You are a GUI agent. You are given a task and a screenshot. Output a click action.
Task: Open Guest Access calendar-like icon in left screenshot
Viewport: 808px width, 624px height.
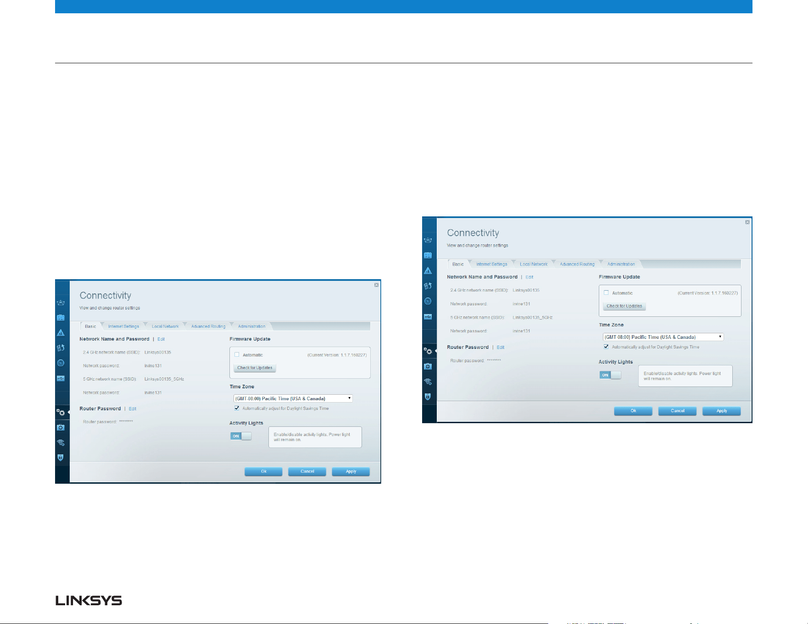coord(61,317)
